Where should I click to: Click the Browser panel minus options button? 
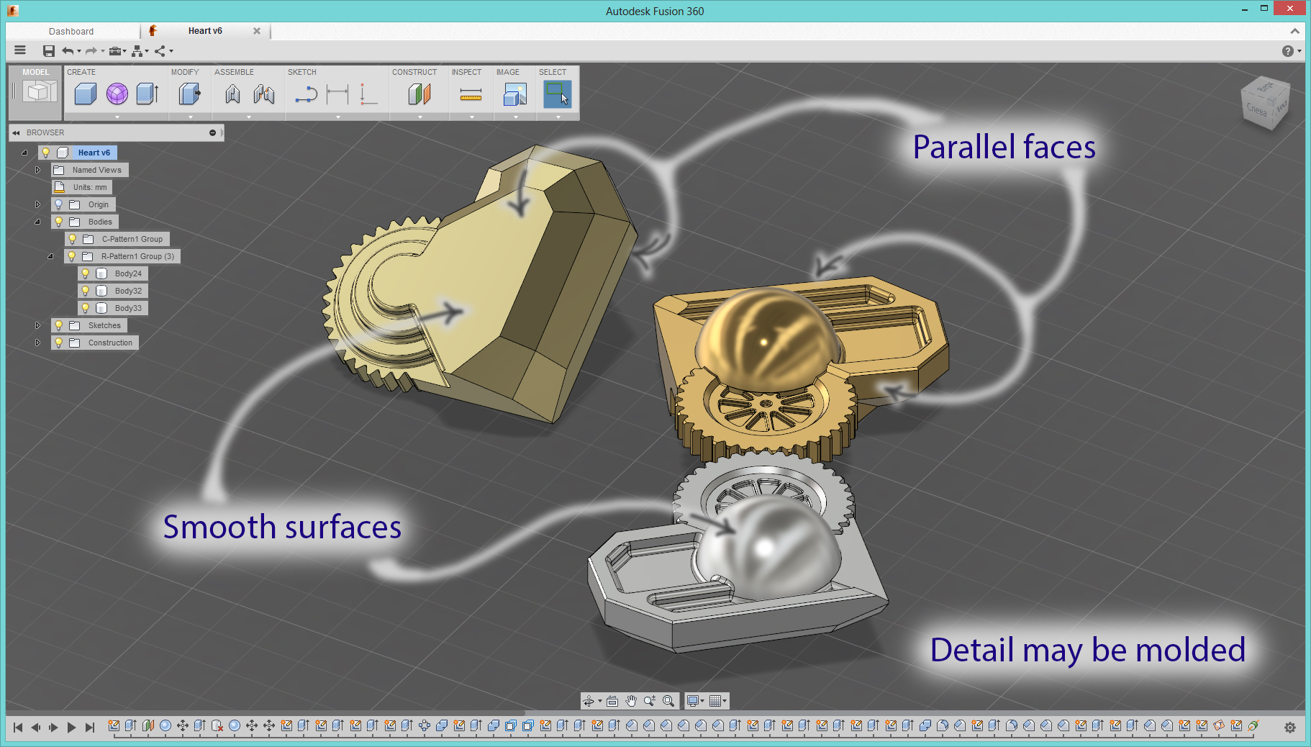tap(212, 132)
